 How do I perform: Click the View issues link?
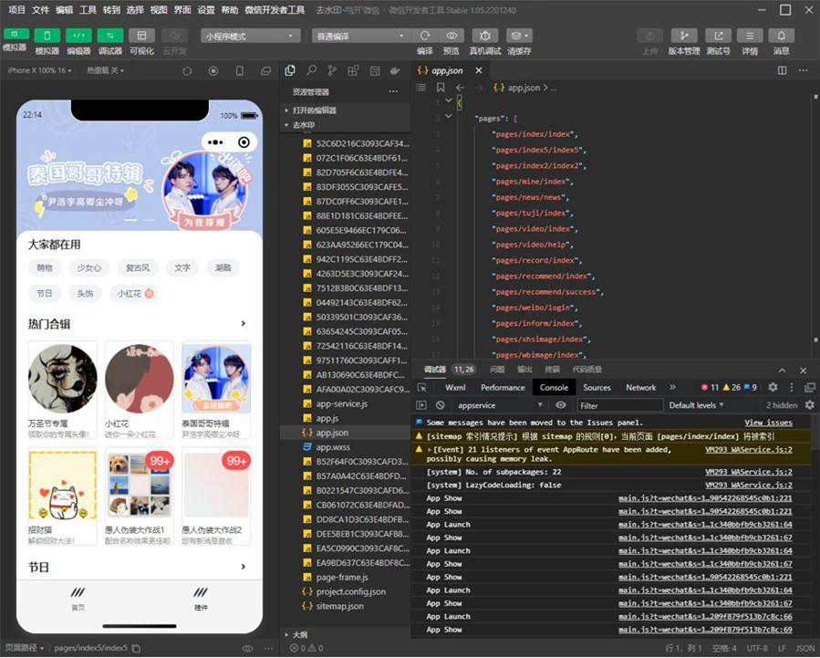tap(767, 423)
